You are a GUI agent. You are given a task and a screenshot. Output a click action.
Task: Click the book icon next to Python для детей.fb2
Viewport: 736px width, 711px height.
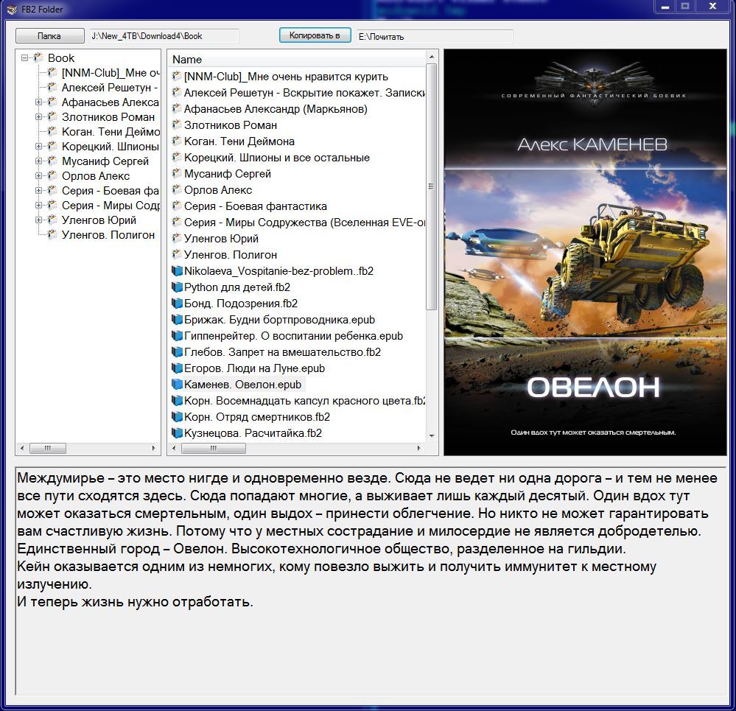pos(177,287)
